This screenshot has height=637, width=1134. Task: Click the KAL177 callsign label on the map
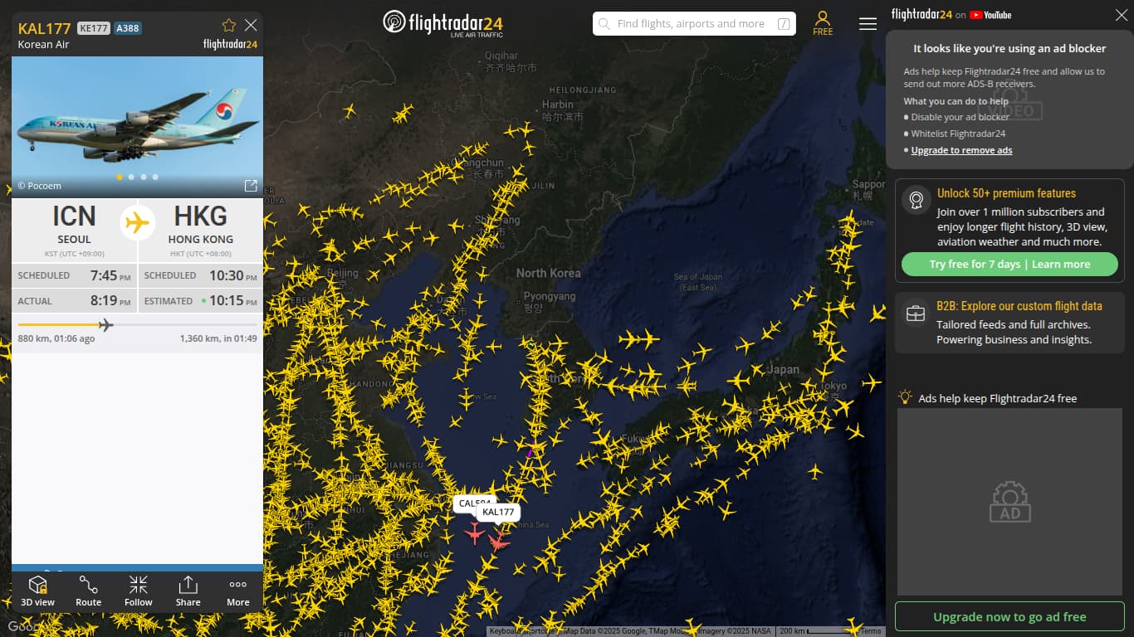498,512
